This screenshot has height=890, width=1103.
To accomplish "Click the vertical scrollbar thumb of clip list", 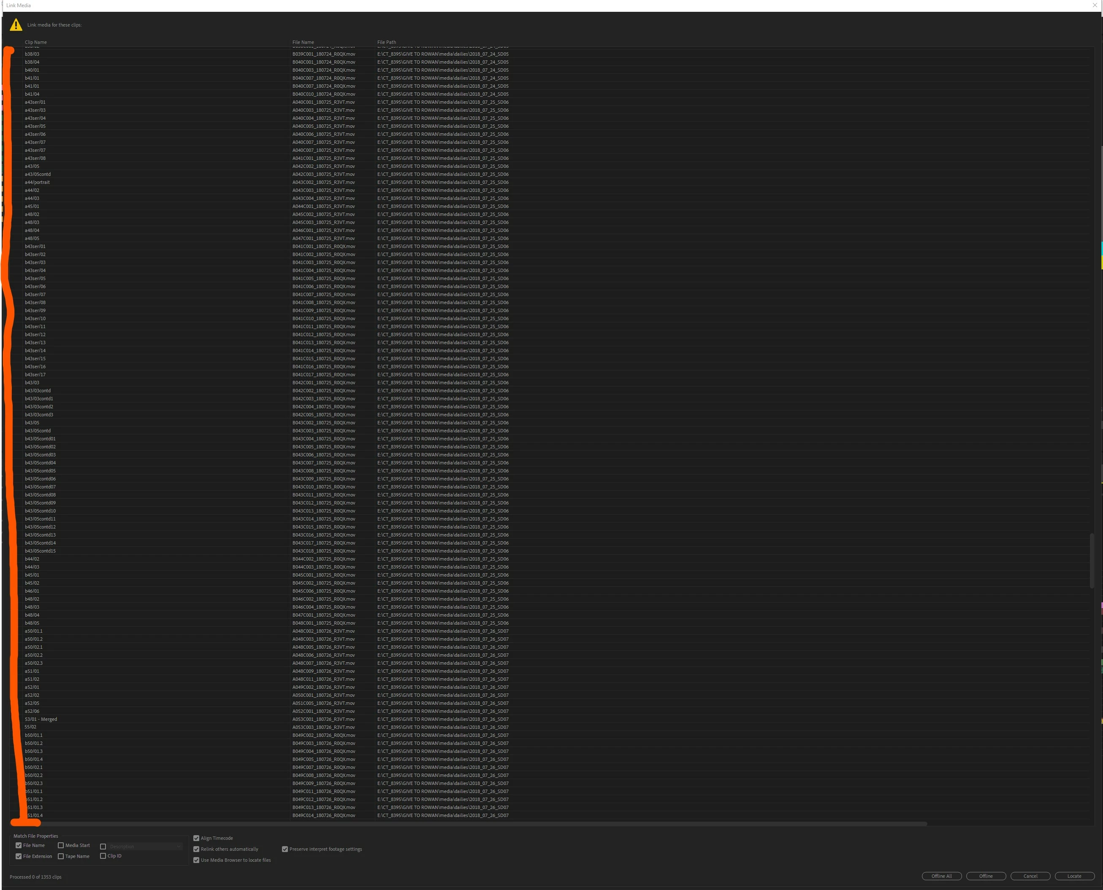I will [x=1091, y=560].
